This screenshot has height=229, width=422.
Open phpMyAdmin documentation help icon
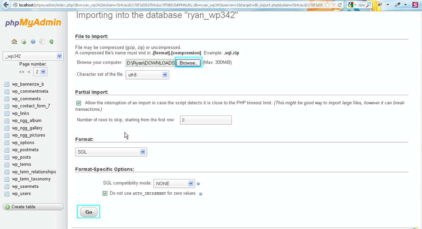point(33,42)
